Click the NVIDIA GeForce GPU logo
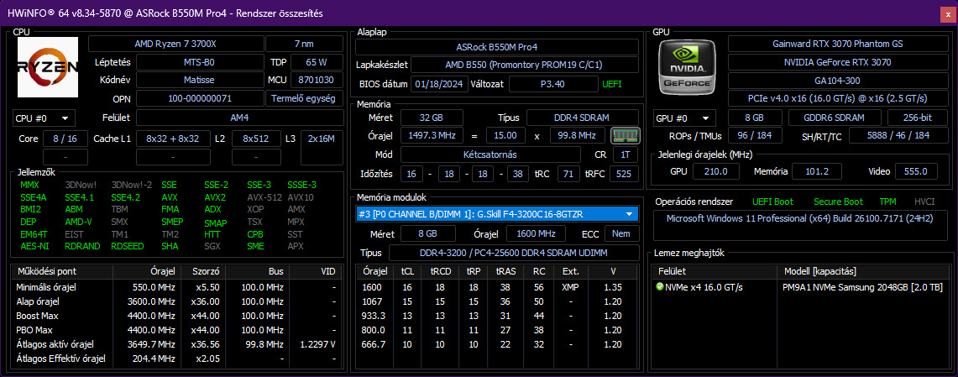 click(x=688, y=68)
